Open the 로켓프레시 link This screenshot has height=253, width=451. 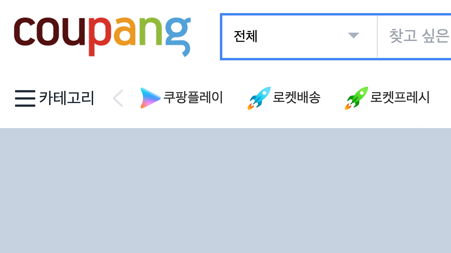tap(387, 98)
